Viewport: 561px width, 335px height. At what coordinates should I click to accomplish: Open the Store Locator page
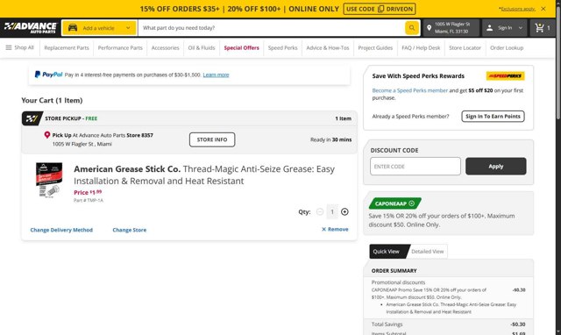click(465, 47)
